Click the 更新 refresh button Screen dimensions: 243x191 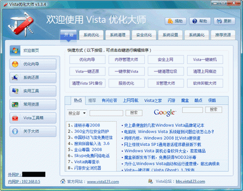point(225,21)
